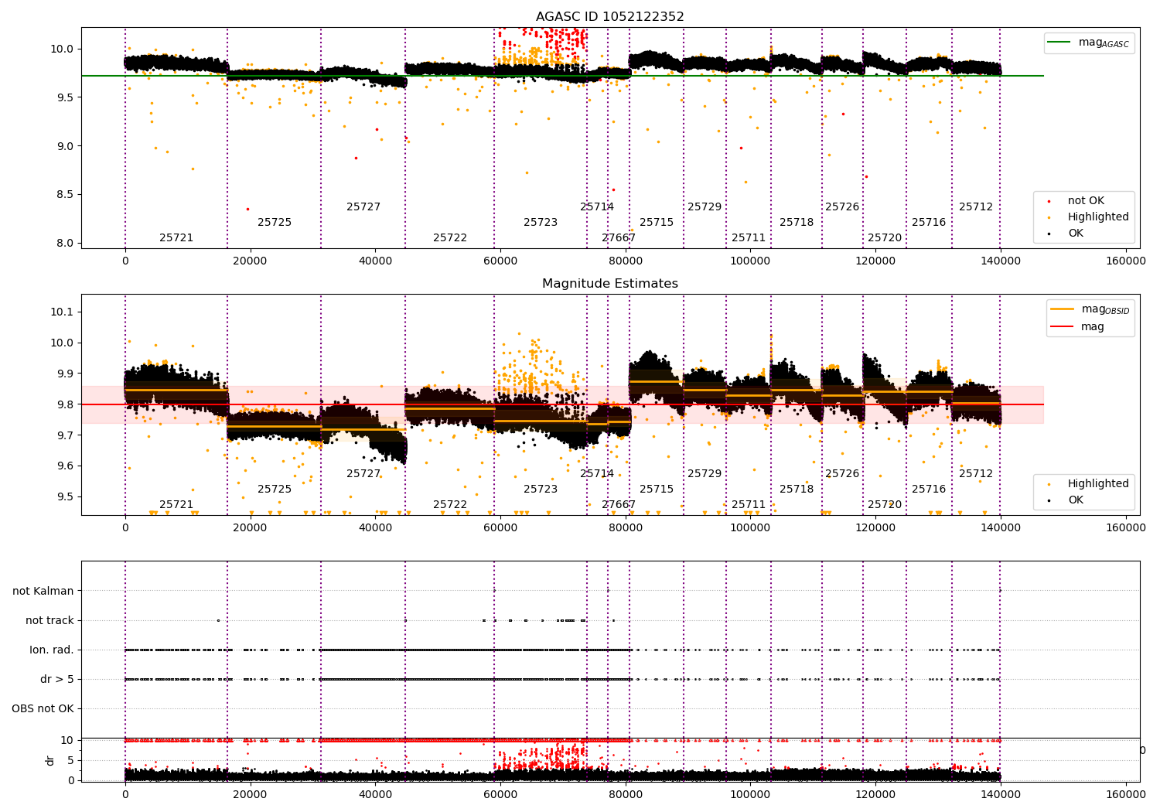1160x812 pixels.
Task: Click OBSID label 25729 in top plot
Action: coord(705,207)
